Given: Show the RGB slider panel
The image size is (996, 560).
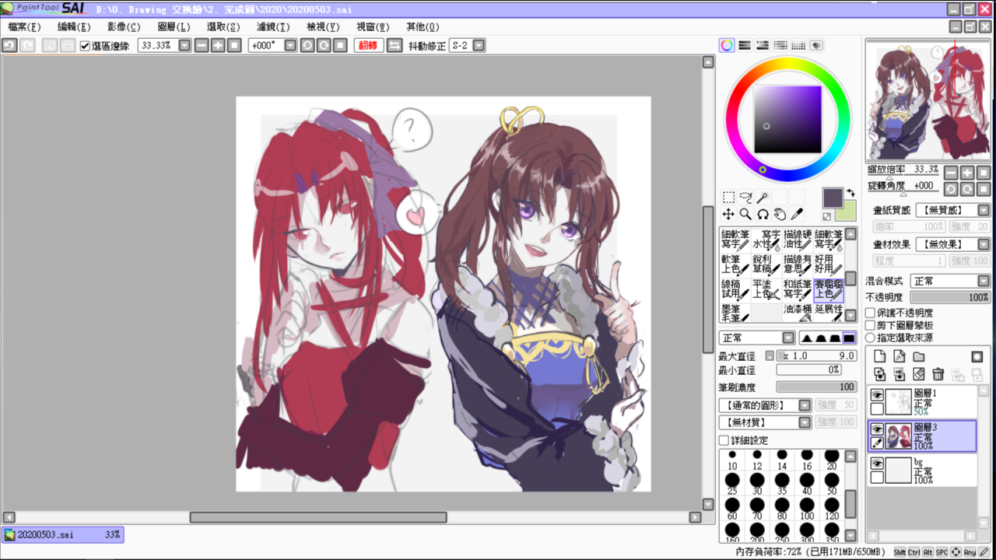Looking at the screenshot, I should tap(745, 45).
